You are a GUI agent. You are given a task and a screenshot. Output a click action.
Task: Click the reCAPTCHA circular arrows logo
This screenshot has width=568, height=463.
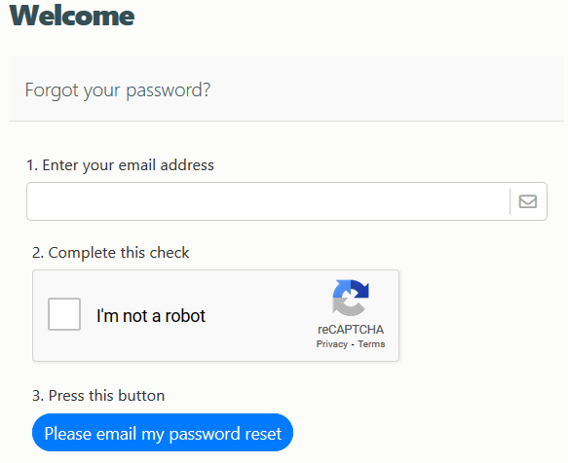[x=351, y=298]
